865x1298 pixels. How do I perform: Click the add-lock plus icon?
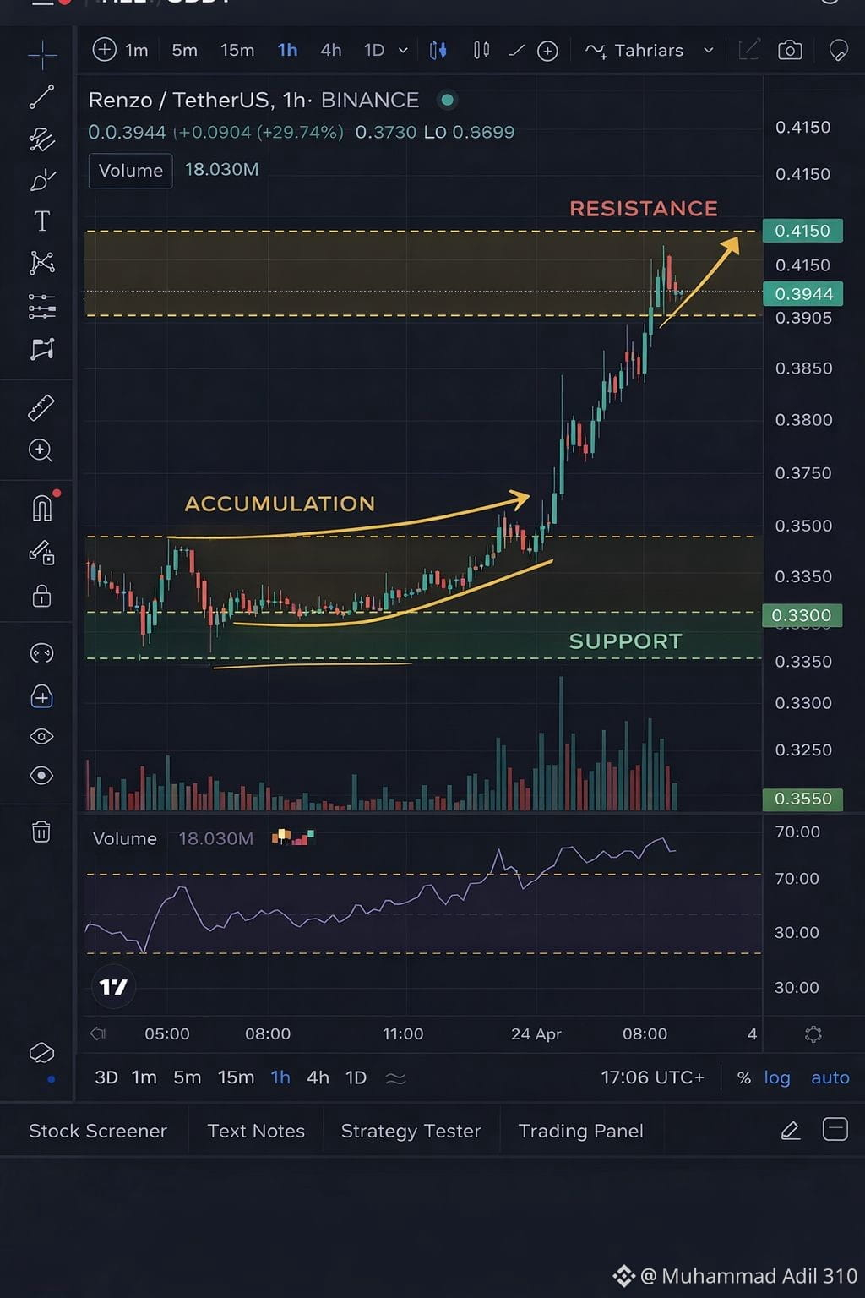[x=41, y=696]
